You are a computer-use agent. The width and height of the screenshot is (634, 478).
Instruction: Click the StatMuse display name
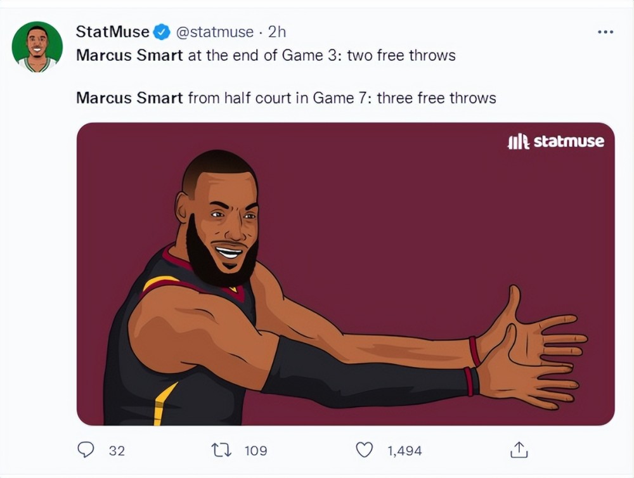click(x=112, y=32)
